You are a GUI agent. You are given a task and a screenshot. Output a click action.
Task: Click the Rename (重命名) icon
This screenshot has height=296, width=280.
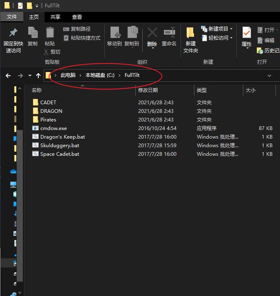click(170, 32)
